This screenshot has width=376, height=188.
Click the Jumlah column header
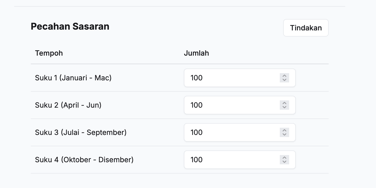coord(196,53)
